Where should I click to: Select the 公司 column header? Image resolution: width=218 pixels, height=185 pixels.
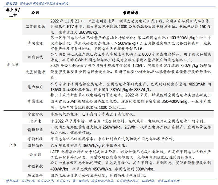[35, 13]
